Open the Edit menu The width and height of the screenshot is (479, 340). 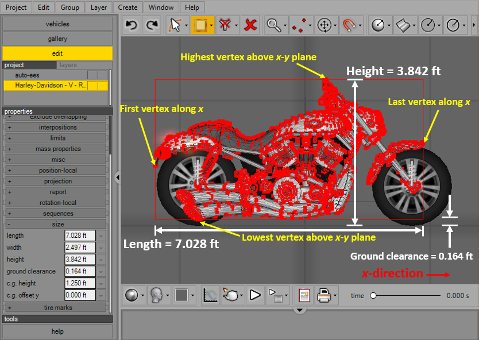(x=44, y=7)
